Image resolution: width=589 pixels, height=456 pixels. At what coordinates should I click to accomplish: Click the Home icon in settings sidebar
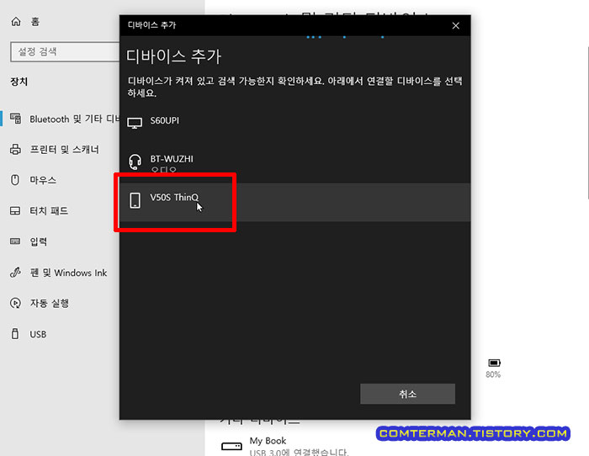[16, 21]
